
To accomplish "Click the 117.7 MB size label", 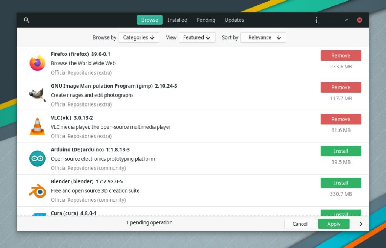I will pos(341,99).
